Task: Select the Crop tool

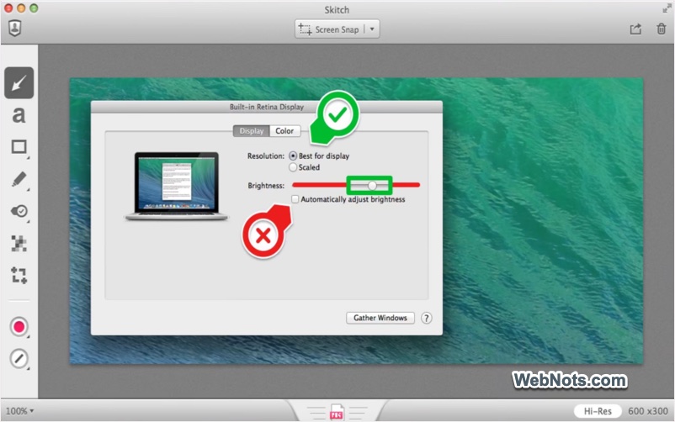Action: pos(19,275)
